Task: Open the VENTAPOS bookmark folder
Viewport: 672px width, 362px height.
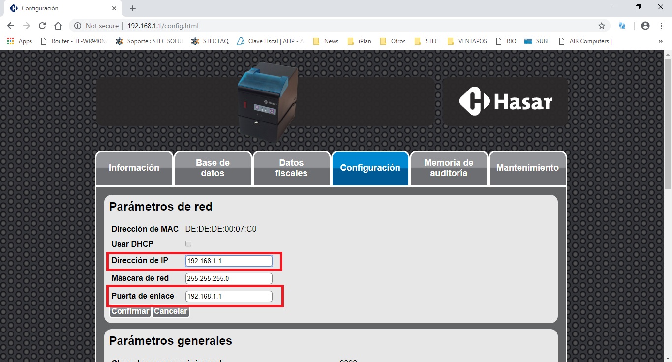Action: 467,41
